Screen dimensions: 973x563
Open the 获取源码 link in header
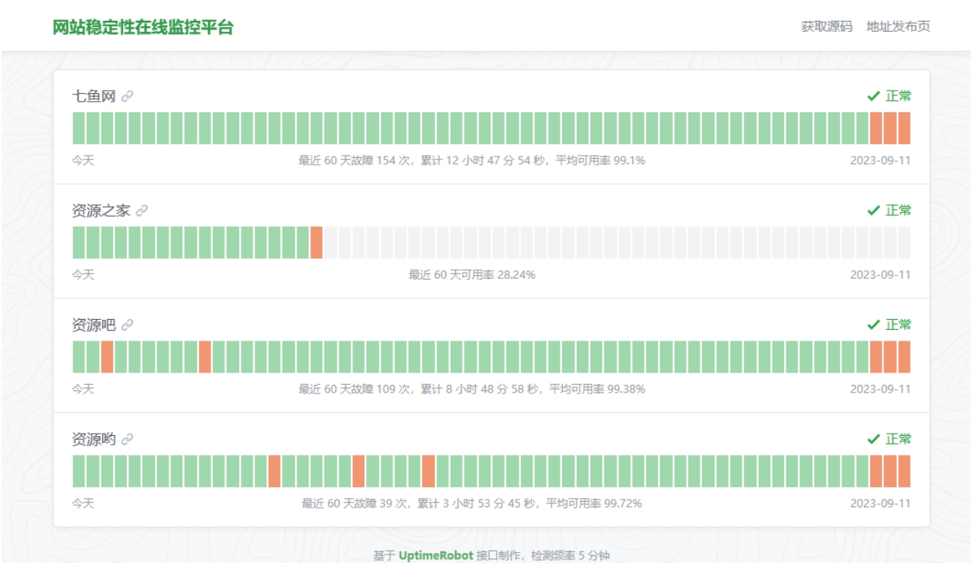(826, 26)
